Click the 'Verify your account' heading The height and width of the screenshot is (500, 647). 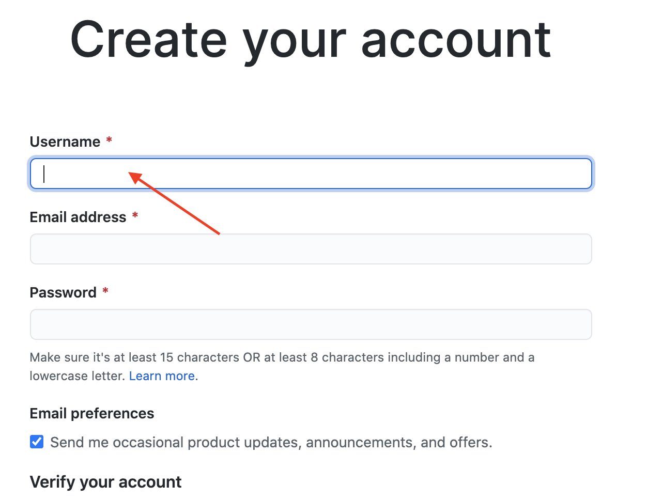click(x=105, y=482)
